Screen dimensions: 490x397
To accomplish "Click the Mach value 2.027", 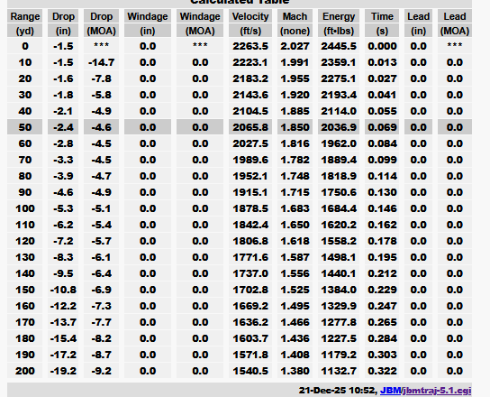I will pos(295,46).
